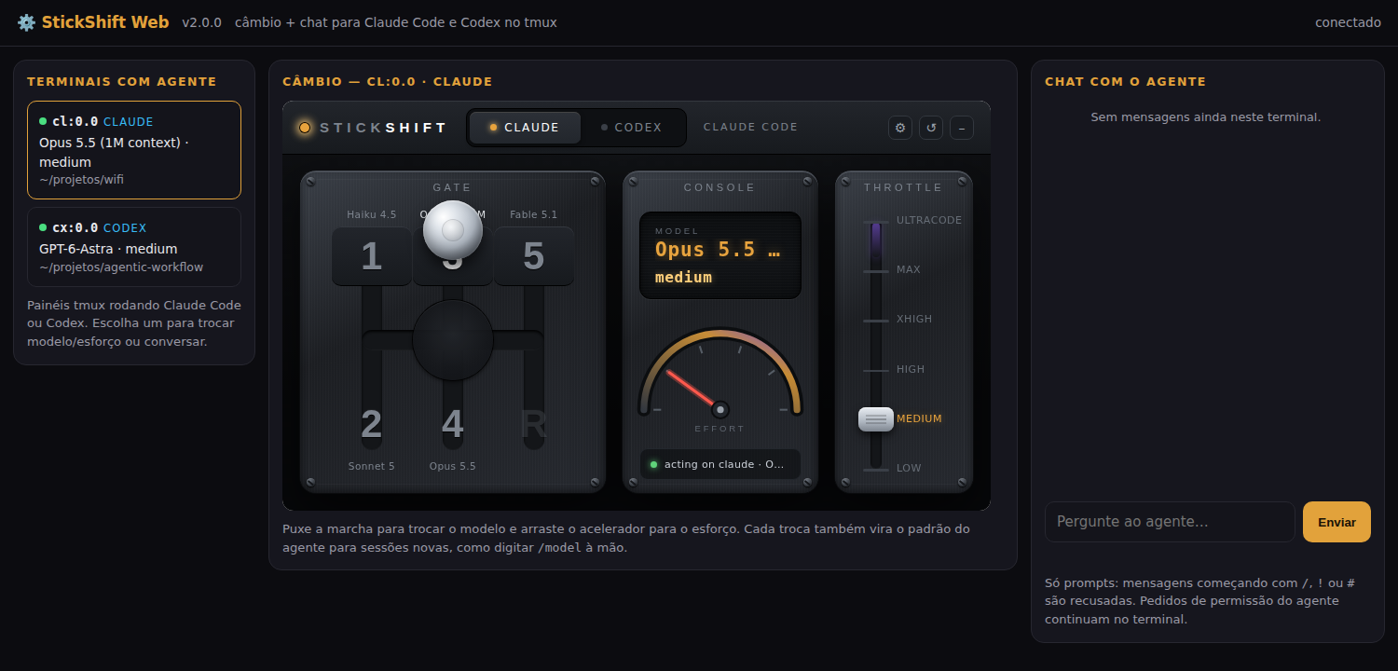
Task: Shift into gear 2 for Sonnet 5
Action: (x=371, y=425)
